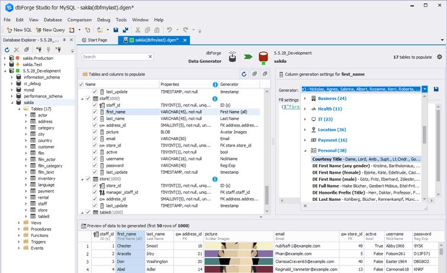Click the green generate arrow icon
This screenshot has width=447, height=273.
(x=248, y=57)
